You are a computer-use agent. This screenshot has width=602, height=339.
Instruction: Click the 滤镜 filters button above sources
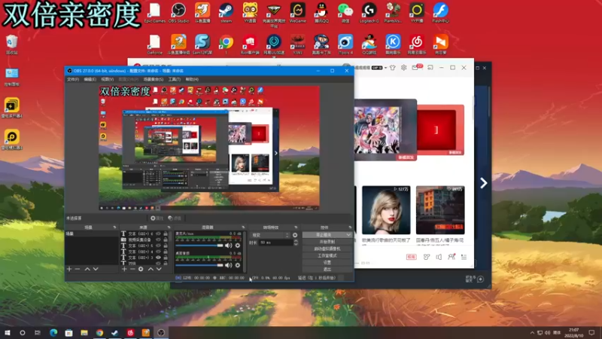pyautogui.click(x=175, y=218)
